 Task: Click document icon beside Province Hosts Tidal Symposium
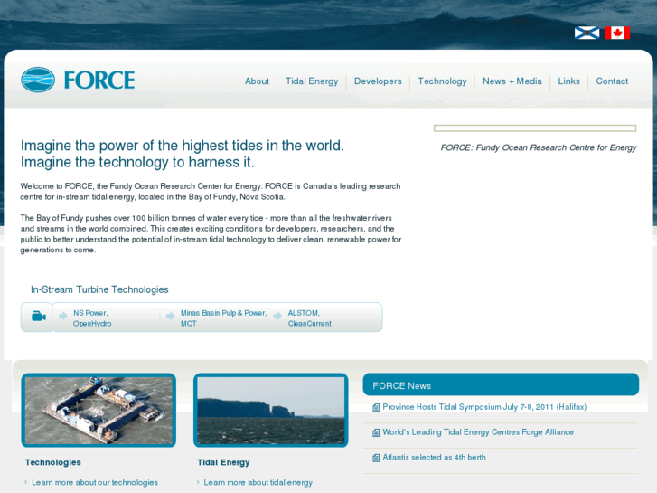tap(376, 407)
